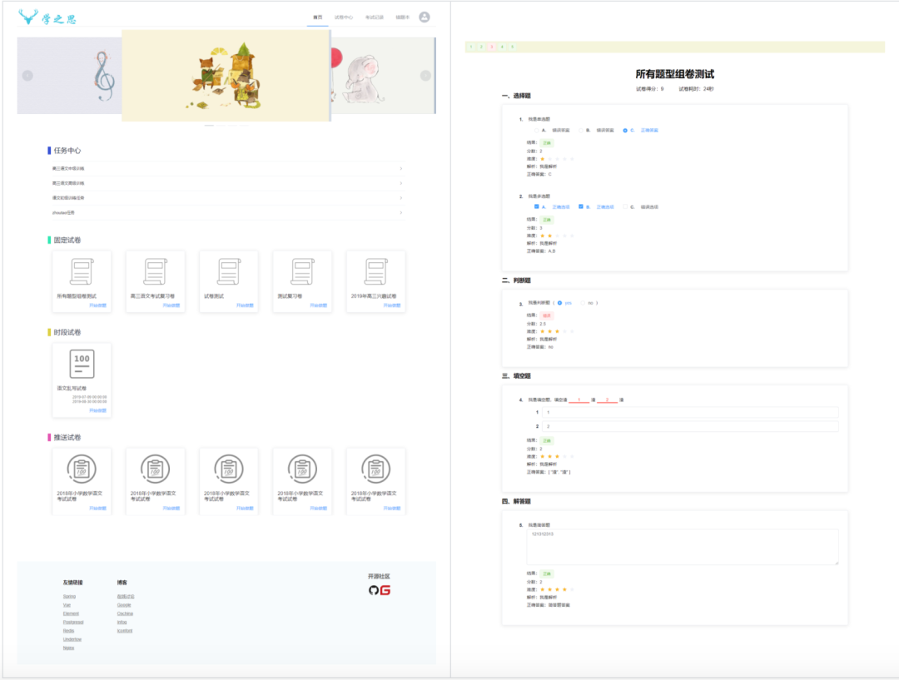
Task: Expand the 语文初级训练任务 row chevron
Action: (400, 198)
